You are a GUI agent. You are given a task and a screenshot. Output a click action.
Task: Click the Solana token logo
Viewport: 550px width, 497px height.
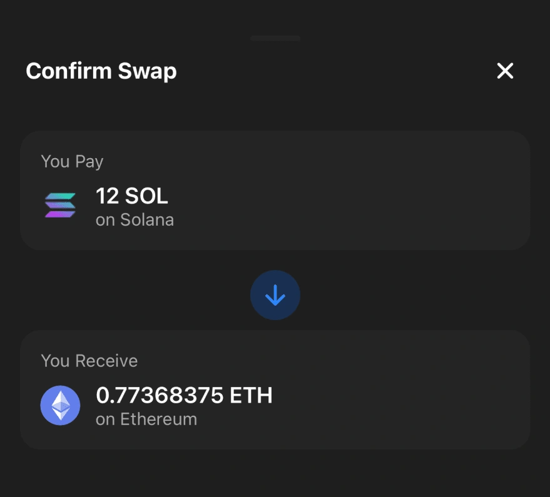pos(60,205)
